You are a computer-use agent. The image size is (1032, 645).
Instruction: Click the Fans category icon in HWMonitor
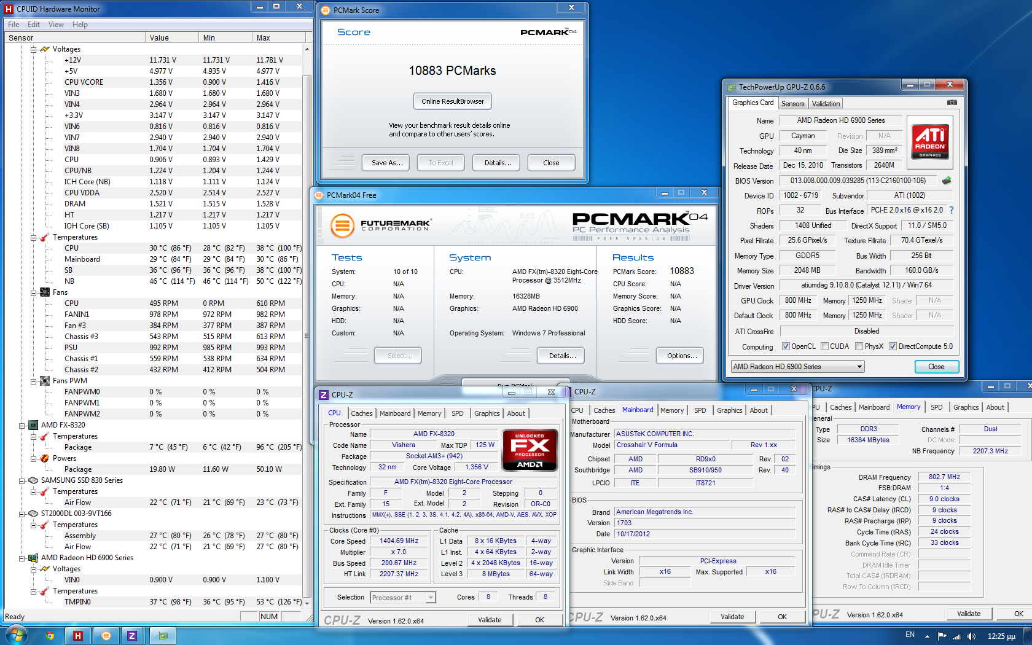coord(45,292)
